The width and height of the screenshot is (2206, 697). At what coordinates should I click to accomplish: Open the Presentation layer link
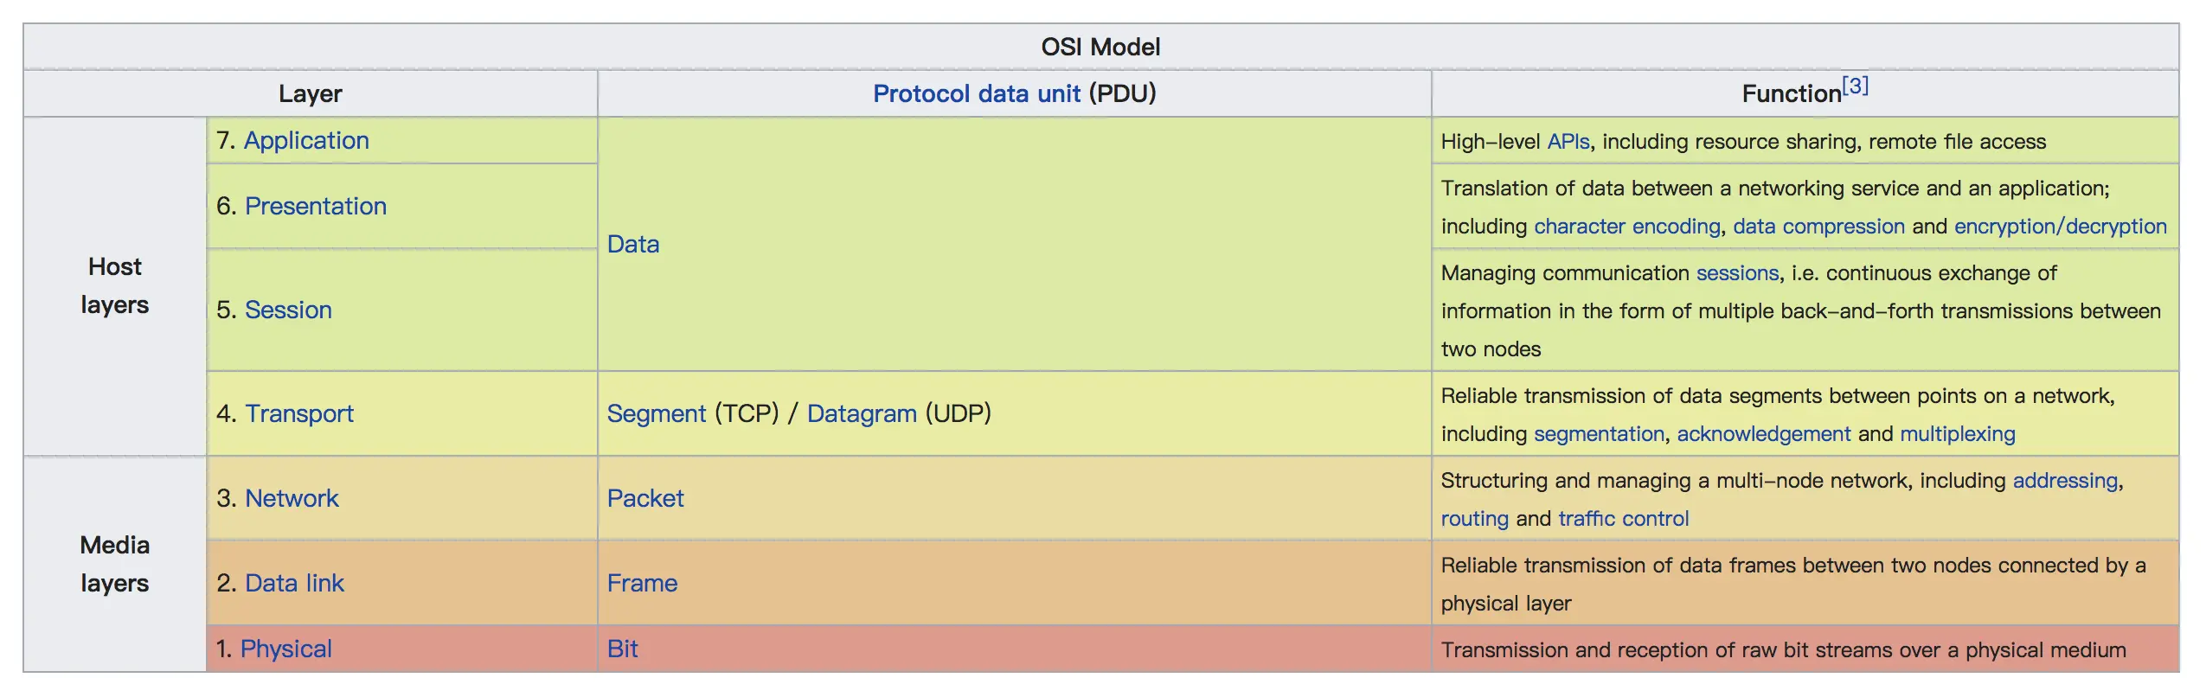click(x=316, y=207)
